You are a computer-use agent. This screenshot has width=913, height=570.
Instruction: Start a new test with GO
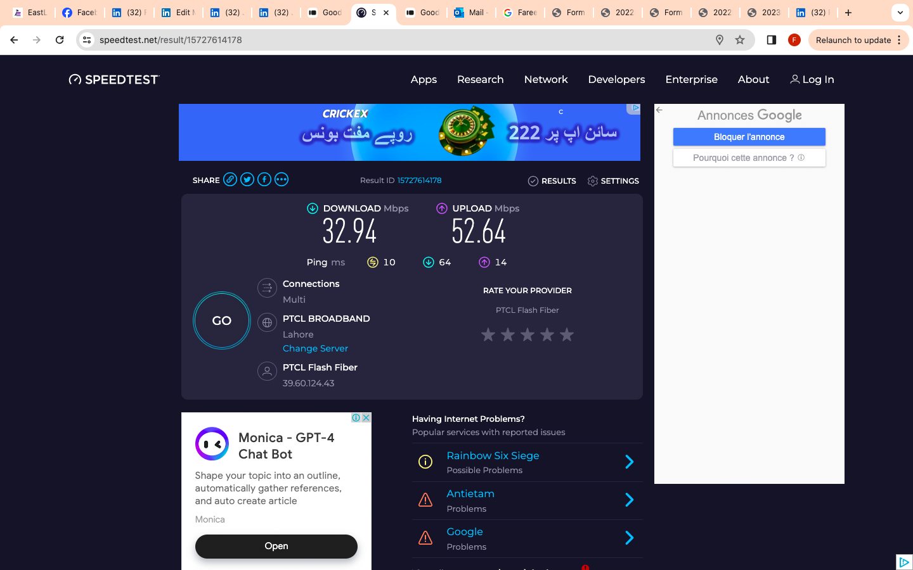click(222, 320)
